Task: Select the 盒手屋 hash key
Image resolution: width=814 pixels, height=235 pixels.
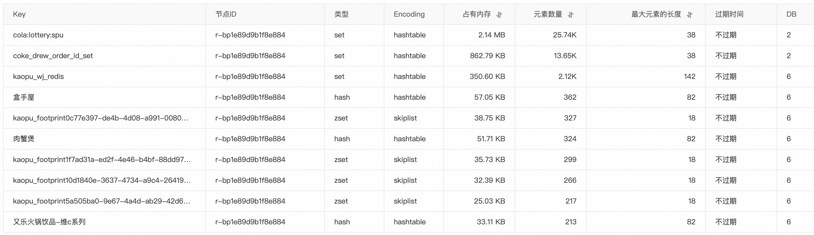Action: pyautogui.click(x=24, y=97)
